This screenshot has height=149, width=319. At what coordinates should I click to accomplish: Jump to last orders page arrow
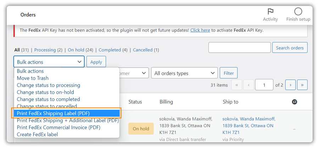[x=302, y=85]
